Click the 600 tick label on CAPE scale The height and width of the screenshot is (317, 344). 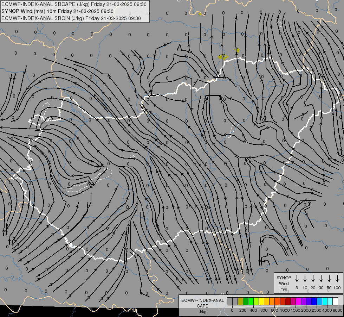pos(264,310)
